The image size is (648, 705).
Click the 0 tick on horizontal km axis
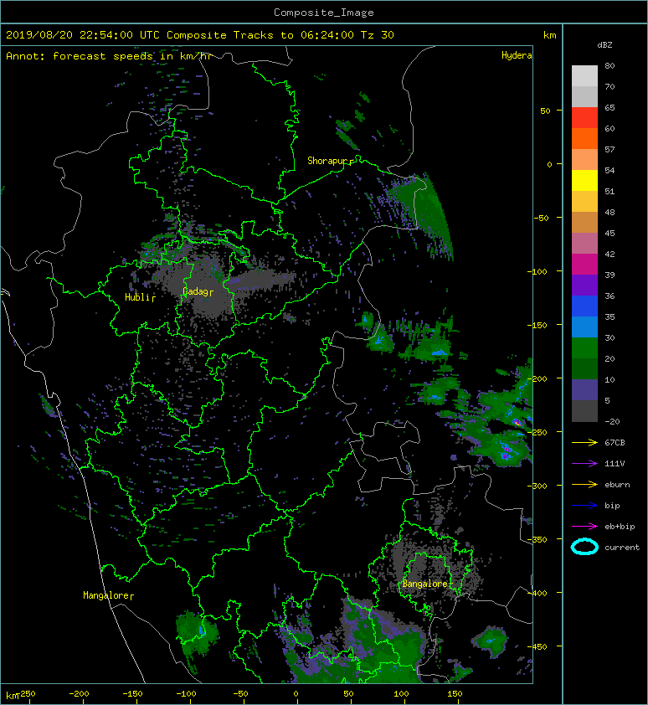click(296, 694)
